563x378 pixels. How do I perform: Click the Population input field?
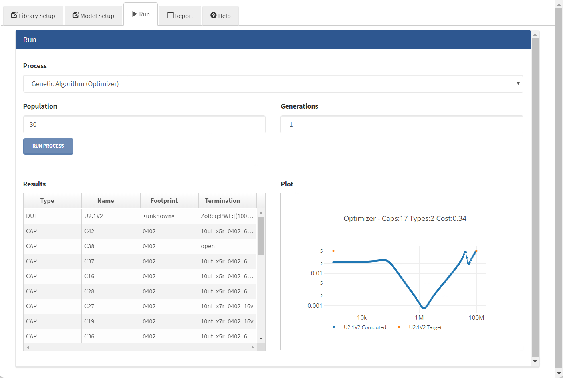(144, 125)
